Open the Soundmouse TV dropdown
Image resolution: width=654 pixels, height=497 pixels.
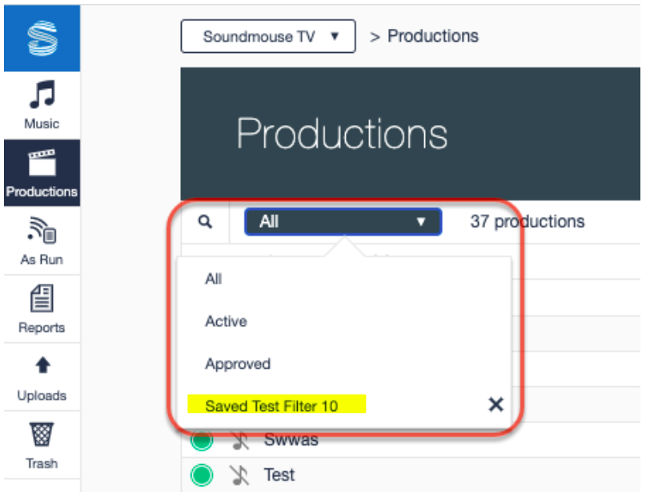tap(268, 36)
